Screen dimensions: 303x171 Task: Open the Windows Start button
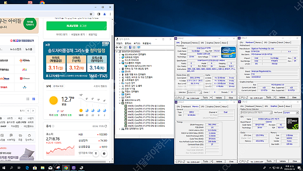(x=4, y=168)
